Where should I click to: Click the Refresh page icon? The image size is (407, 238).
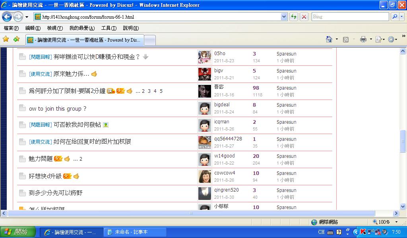[294, 17]
